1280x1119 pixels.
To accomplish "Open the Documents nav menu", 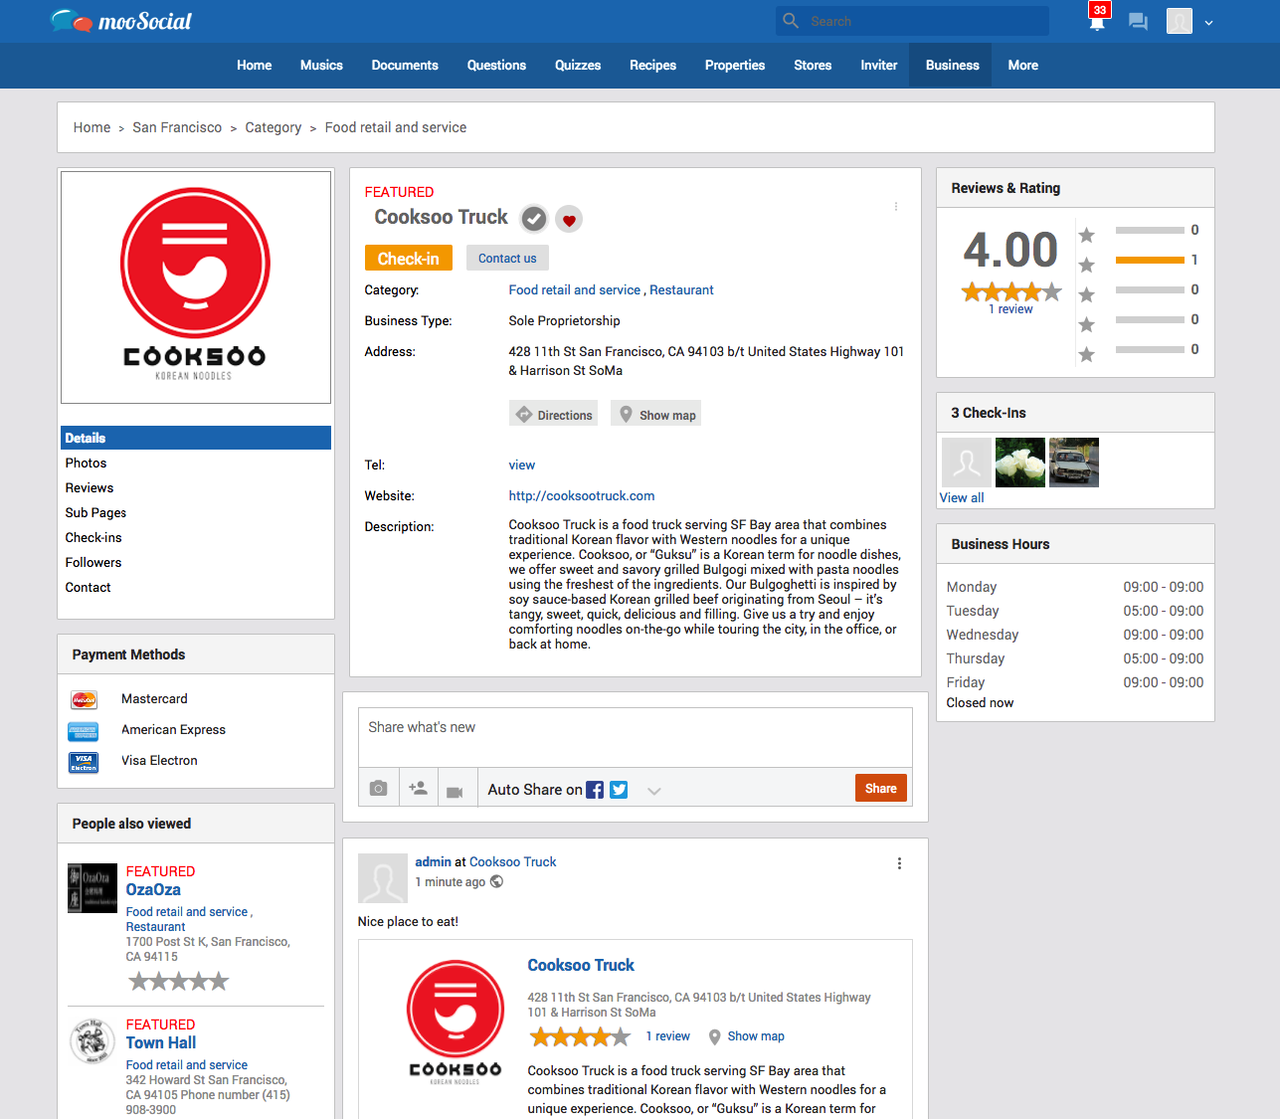I will (x=405, y=65).
